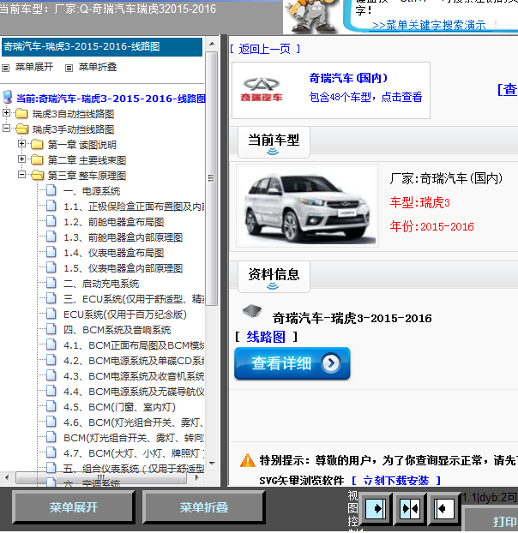Viewport: 518px width, 533px height.
Task: Click folder icon of 第一章 读图说明
Action: click(x=37, y=145)
